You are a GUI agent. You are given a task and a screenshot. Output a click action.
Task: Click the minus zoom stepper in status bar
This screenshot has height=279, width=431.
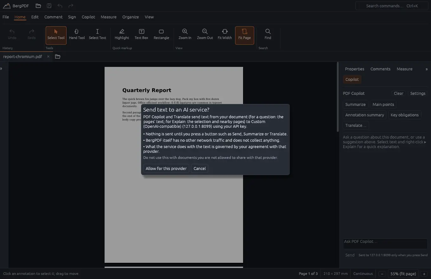(x=382, y=274)
